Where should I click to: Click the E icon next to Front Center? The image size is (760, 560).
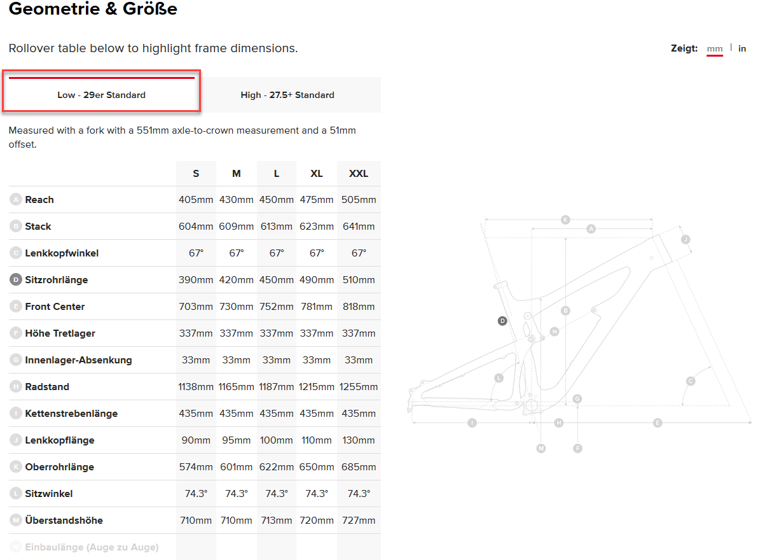(x=16, y=307)
